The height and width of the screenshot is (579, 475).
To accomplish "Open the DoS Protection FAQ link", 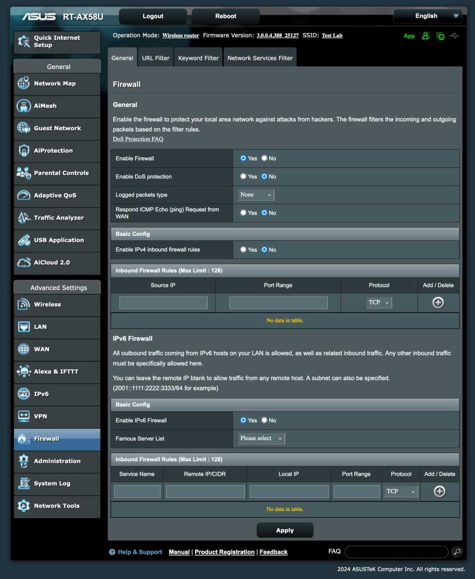I will (x=138, y=139).
